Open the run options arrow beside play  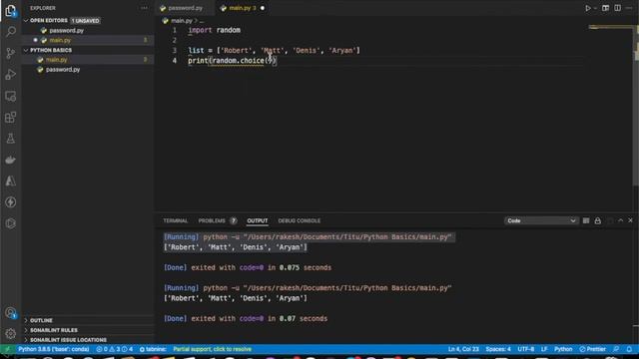click(x=595, y=8)
